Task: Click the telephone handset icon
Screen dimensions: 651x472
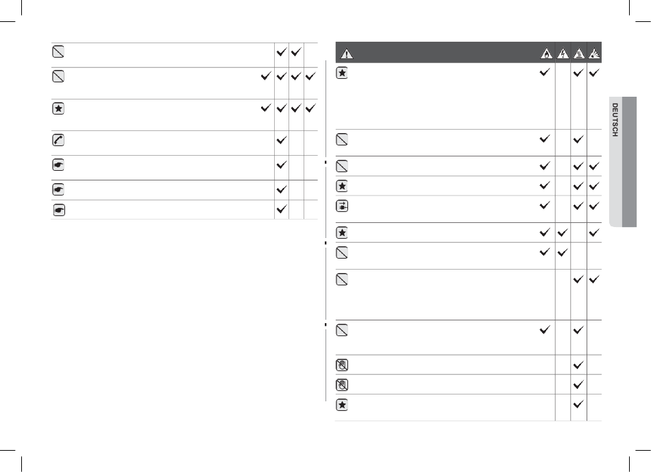Action: click(x=58, y=139)
